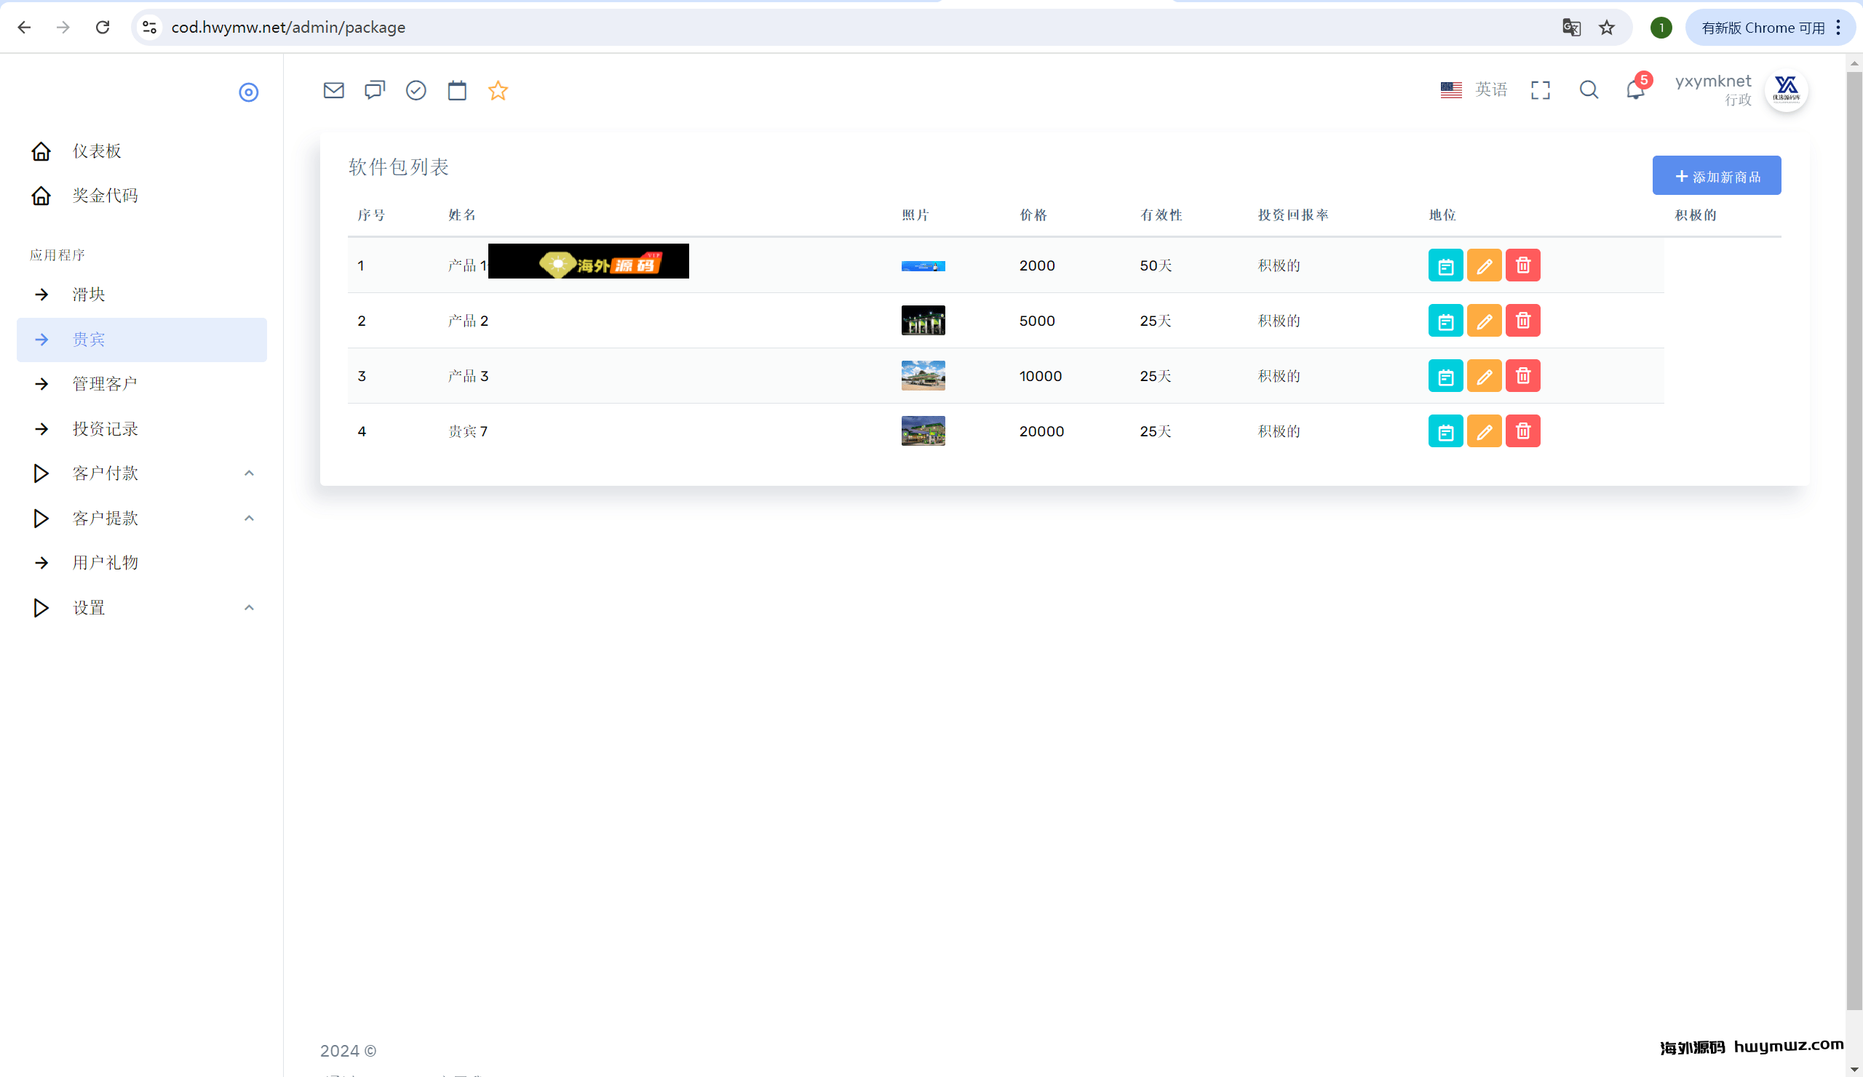
Task: Click the 产品 2 photo thumbnail
Action: point(923,321)
